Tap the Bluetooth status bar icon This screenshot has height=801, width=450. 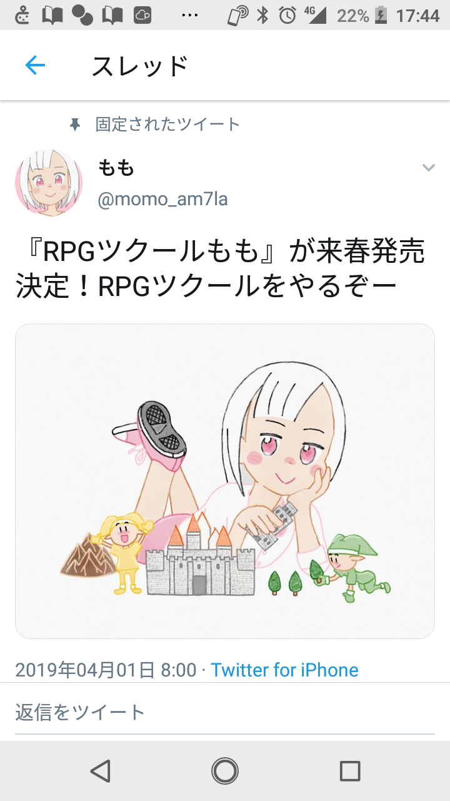pyautogui.click(x=262, y=15)
